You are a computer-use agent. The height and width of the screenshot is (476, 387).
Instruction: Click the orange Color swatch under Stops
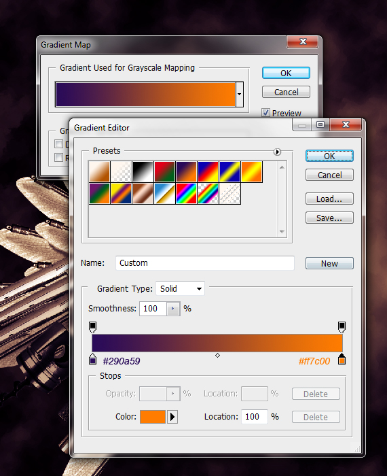153,417
